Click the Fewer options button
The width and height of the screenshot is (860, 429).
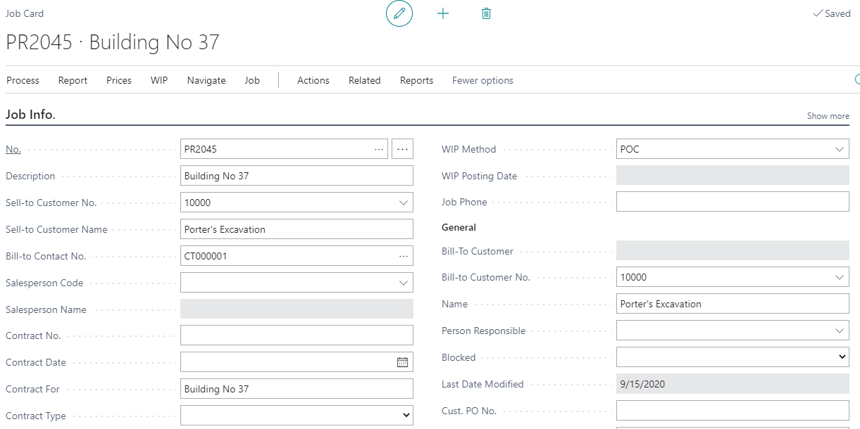pos(482,80)
